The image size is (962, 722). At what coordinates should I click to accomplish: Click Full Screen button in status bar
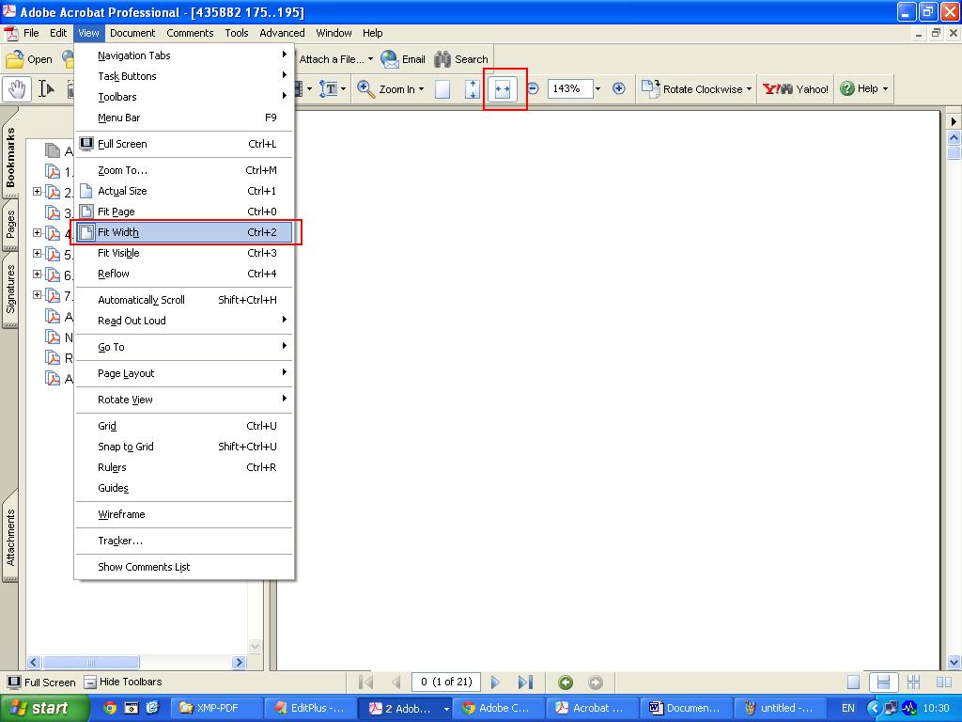pos(41,683)
